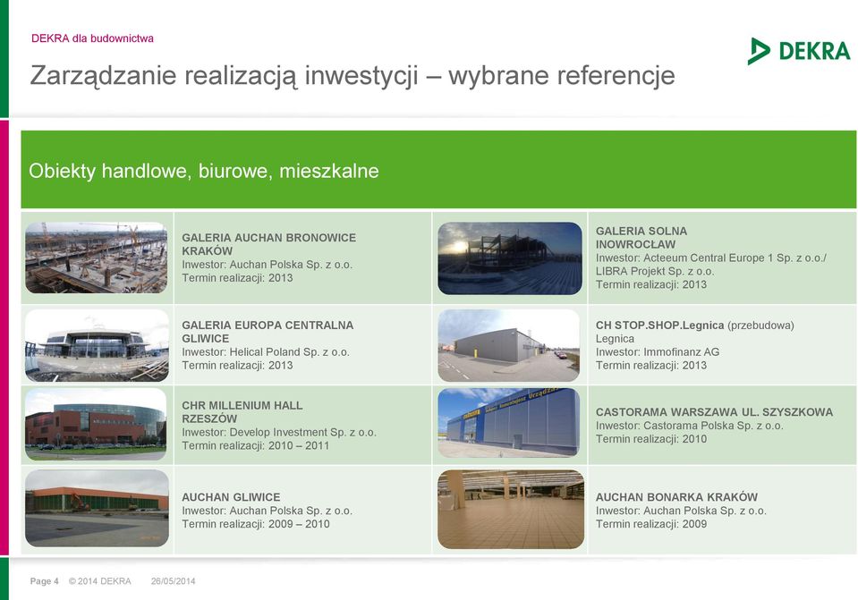Select 'GALERIA EUROPA CENTRALNA GLIWICE' heading
This screenshot has height=600, width=858.
[x=268, y=332]
